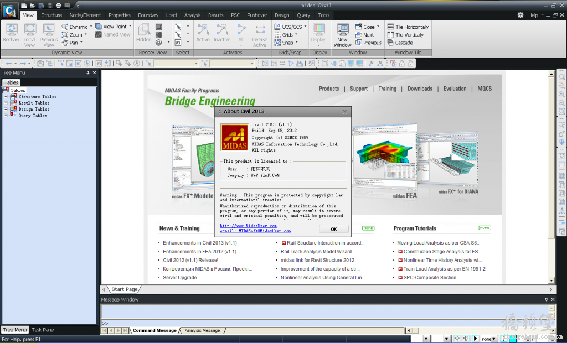Open the Node/Element ribbon tab
Screen dimensions: 567x343
85,15
